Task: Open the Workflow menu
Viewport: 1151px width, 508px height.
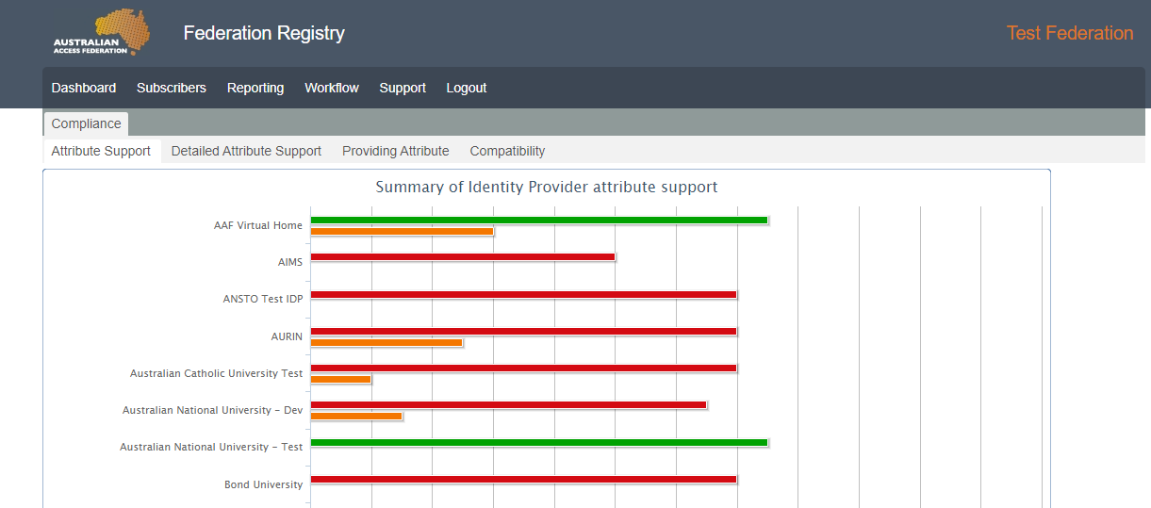Action: [332, 88]
